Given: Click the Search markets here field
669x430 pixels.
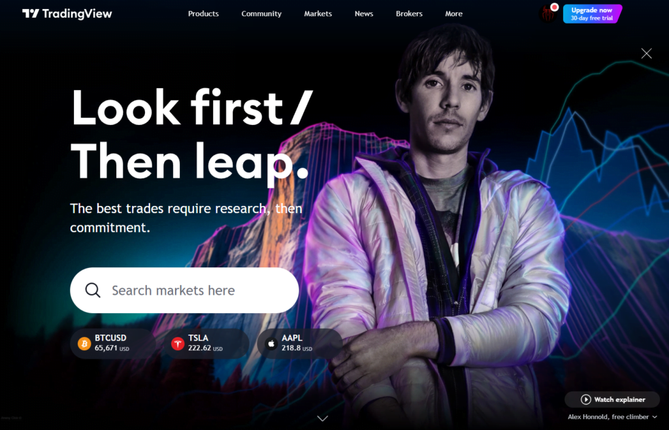Looking at the screenshot, I should click(184, 290).
